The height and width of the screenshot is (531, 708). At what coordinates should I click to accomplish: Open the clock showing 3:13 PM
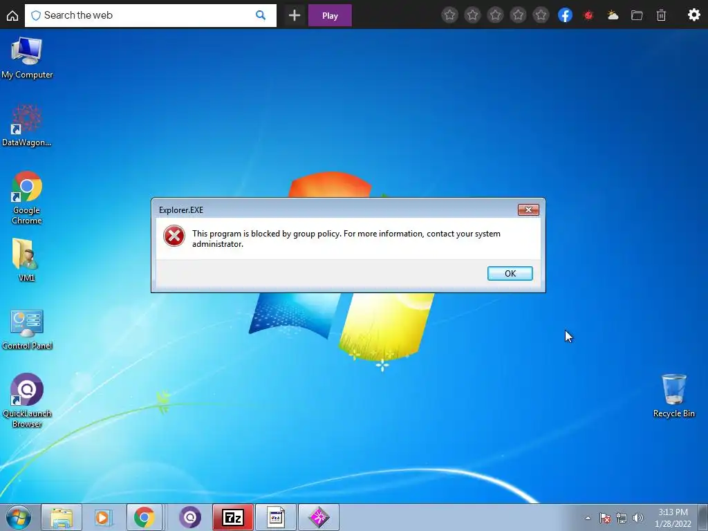[x=673, y=518]
